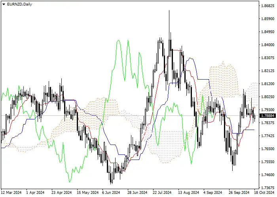Click the current price label 1.78884

(268, 116)
